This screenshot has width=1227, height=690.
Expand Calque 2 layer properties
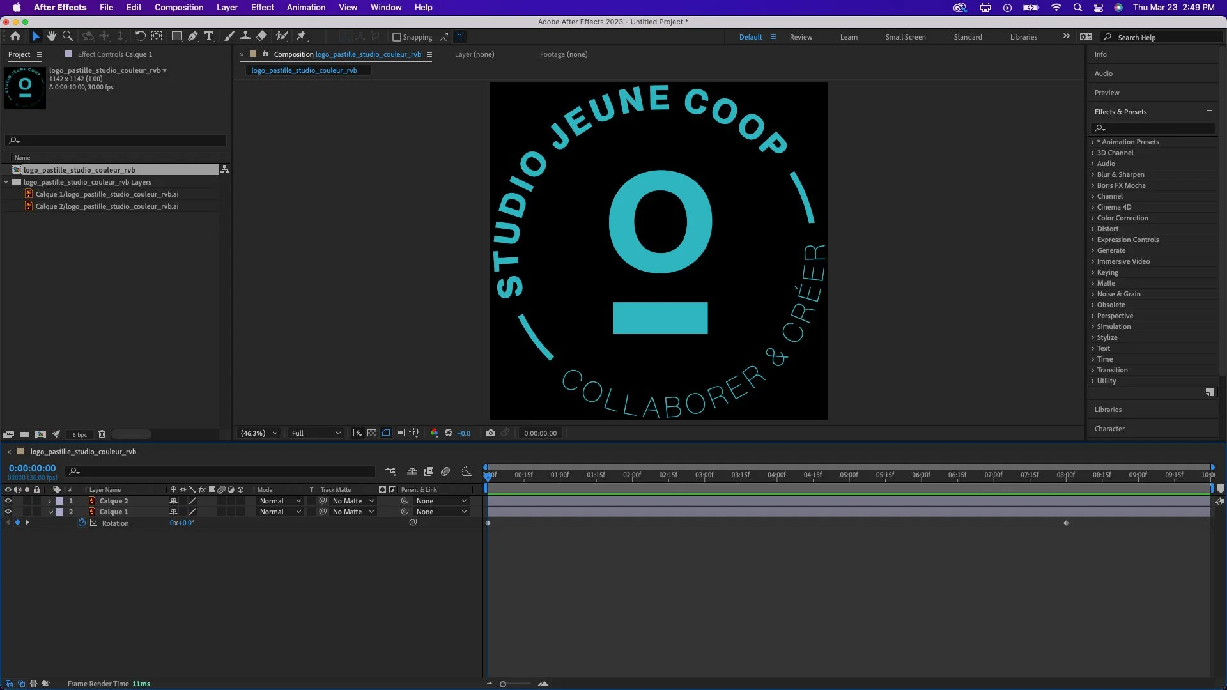(50, 501)
